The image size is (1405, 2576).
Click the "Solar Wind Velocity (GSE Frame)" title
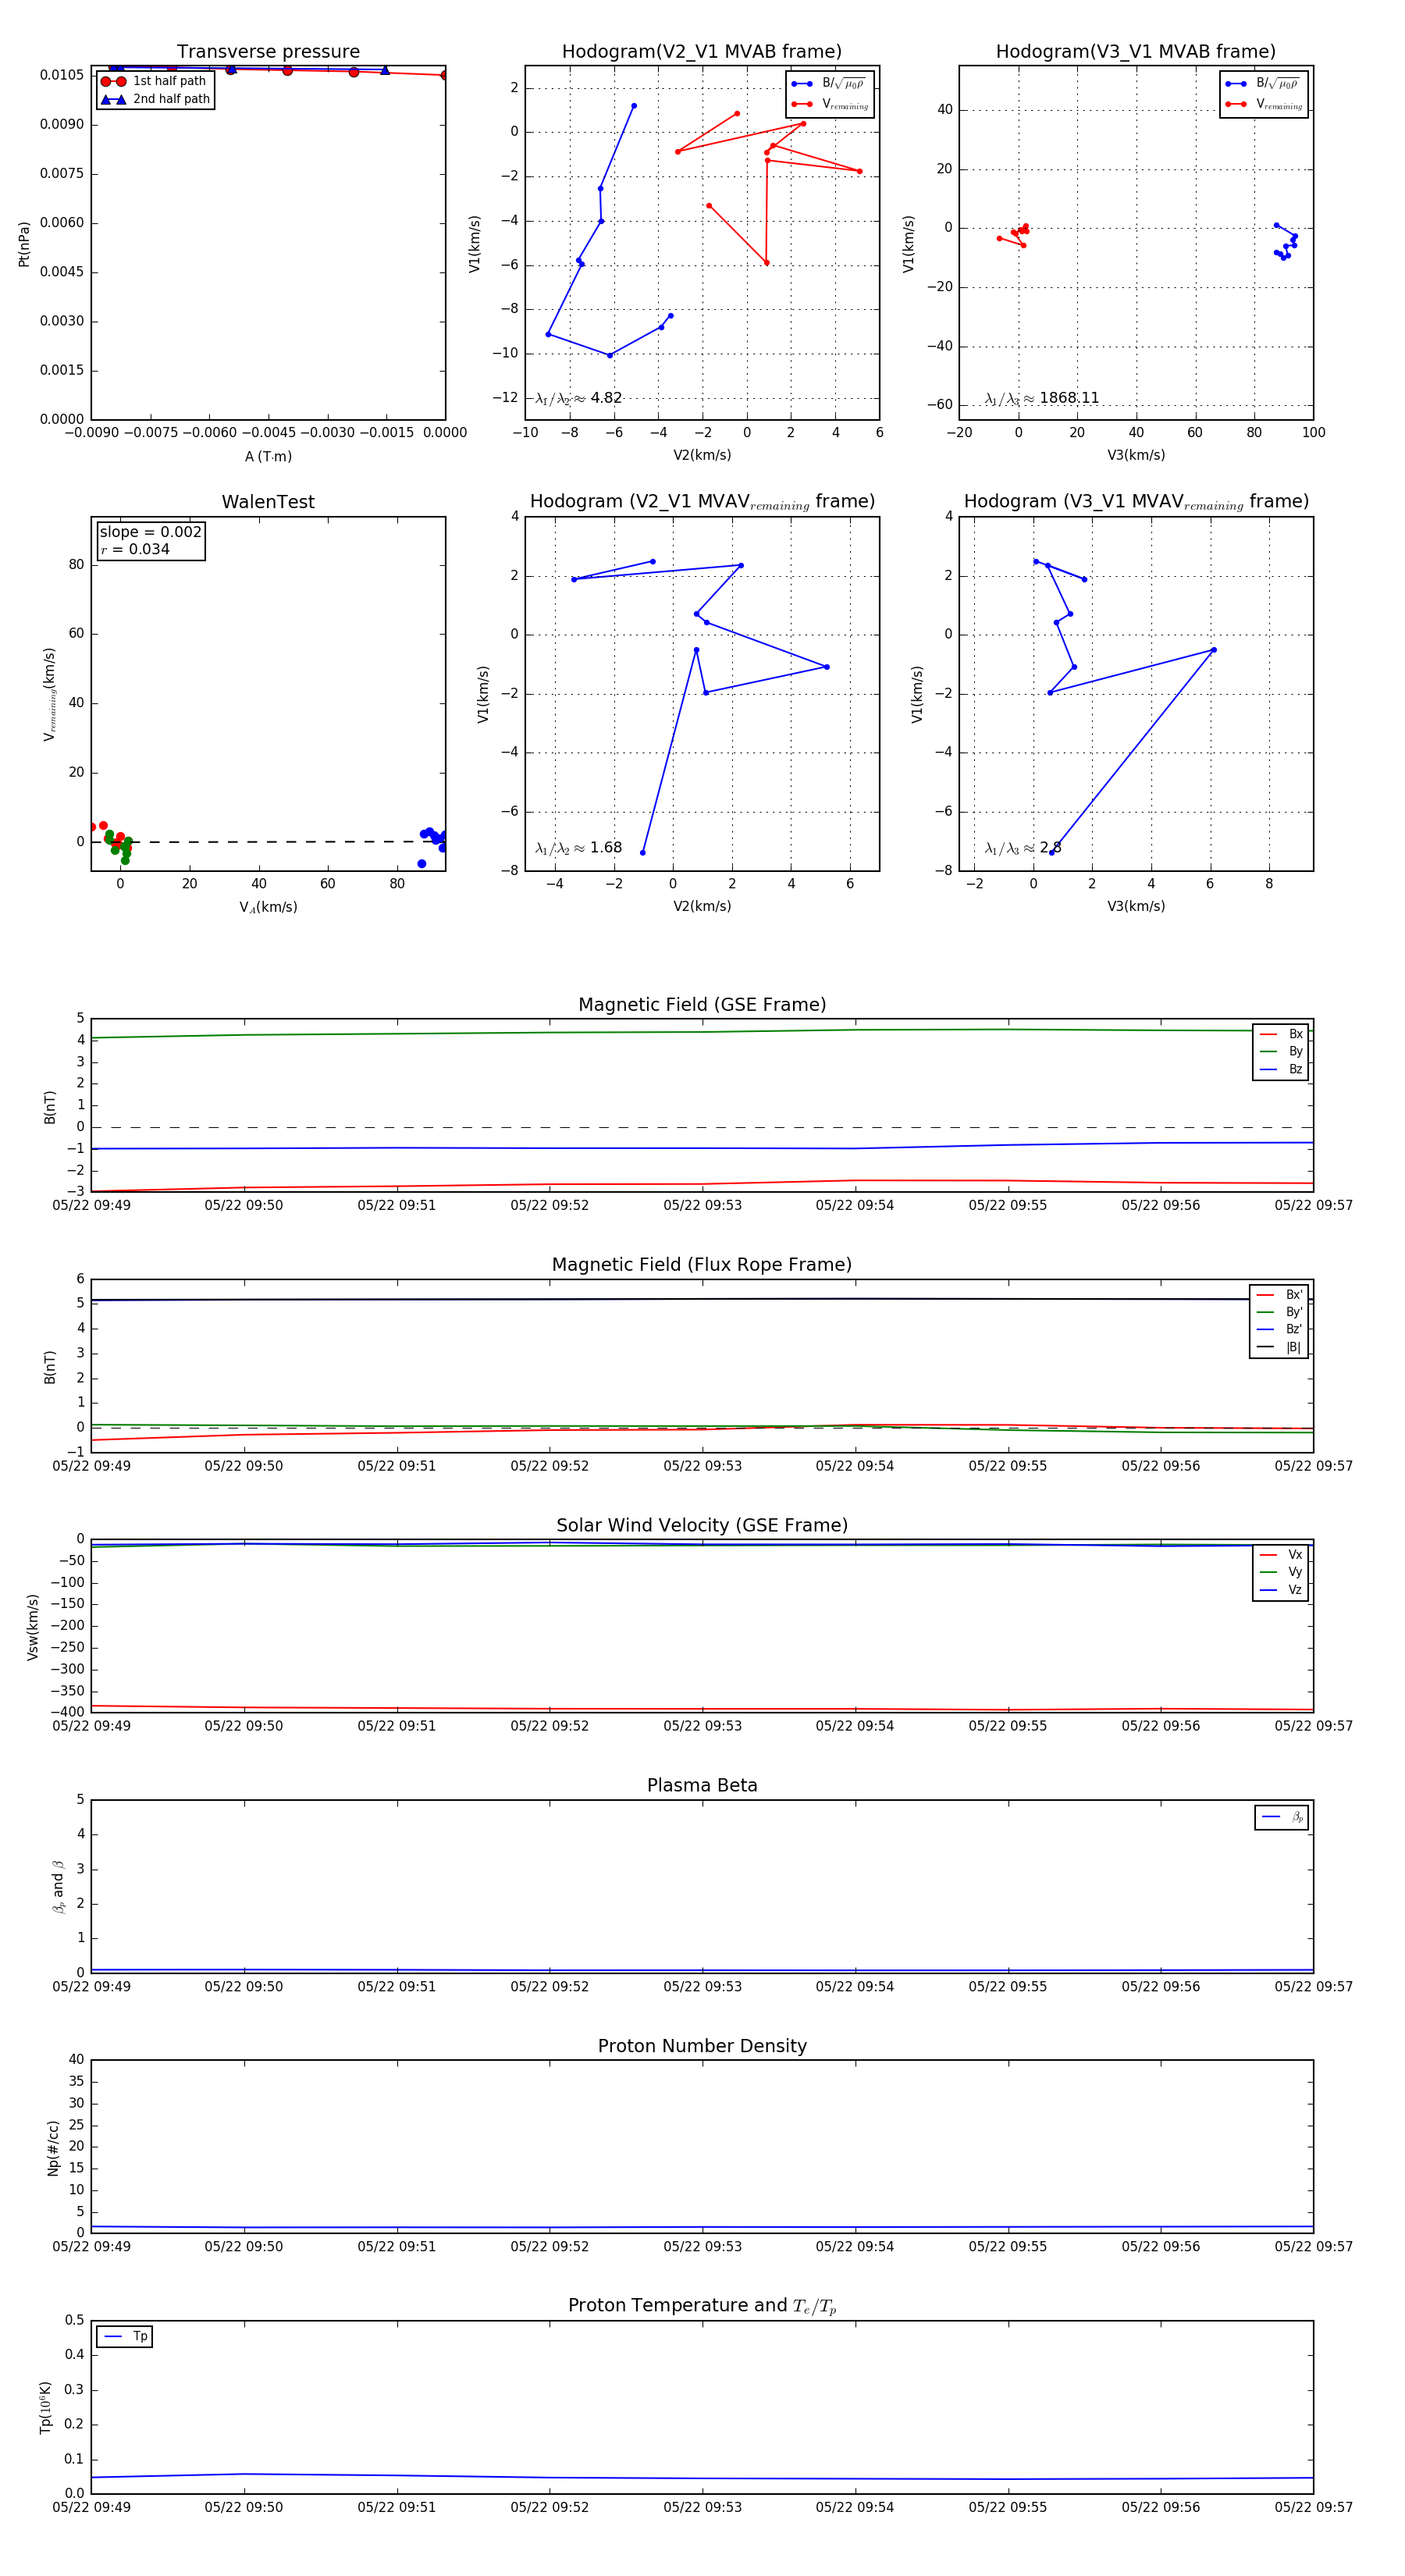(x=702, y=1526)
